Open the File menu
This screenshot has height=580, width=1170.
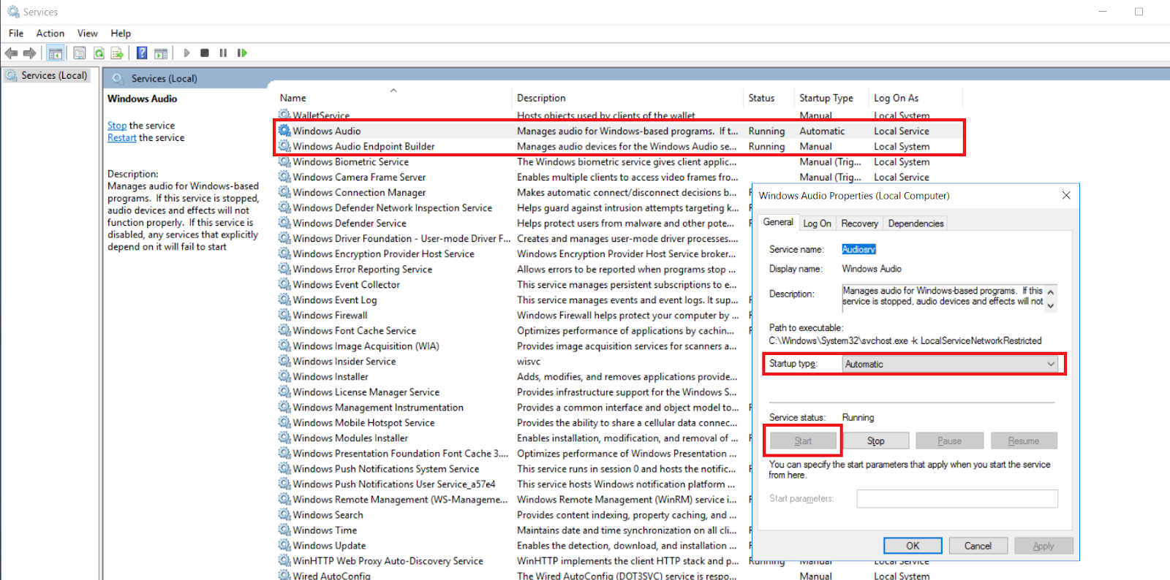point(16,33)
